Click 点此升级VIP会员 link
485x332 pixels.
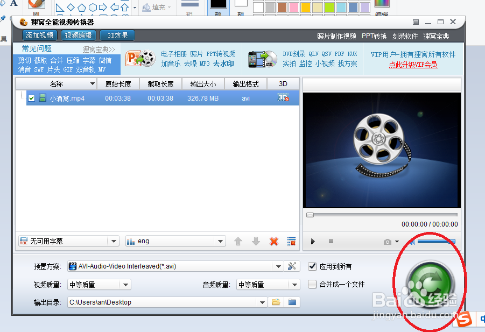pos(413,65)
